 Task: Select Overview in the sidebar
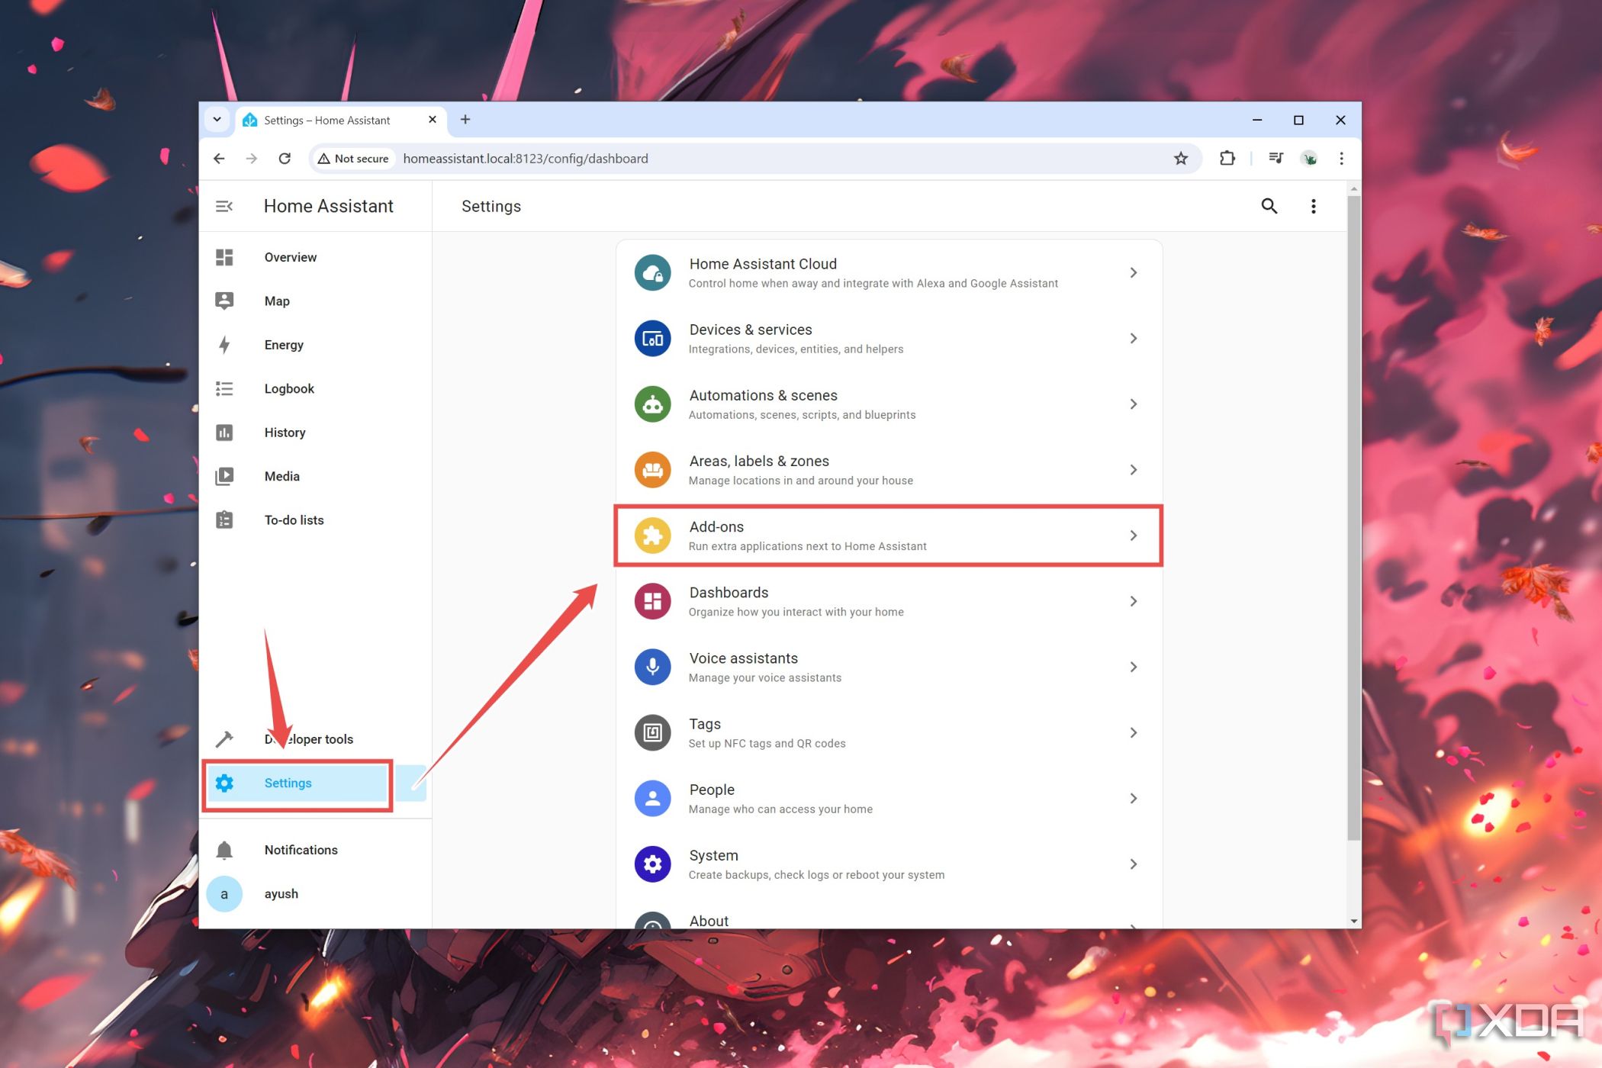(290, 256)
